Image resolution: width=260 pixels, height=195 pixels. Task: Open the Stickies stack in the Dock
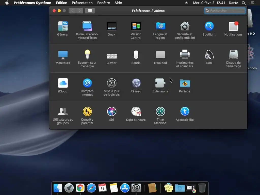click(x=169, y=188)
